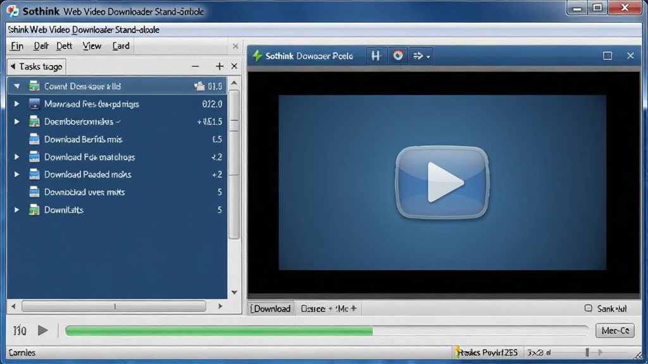Click the H toolbar button in the player panel
The image size is (648, 364).
[376, 56]
